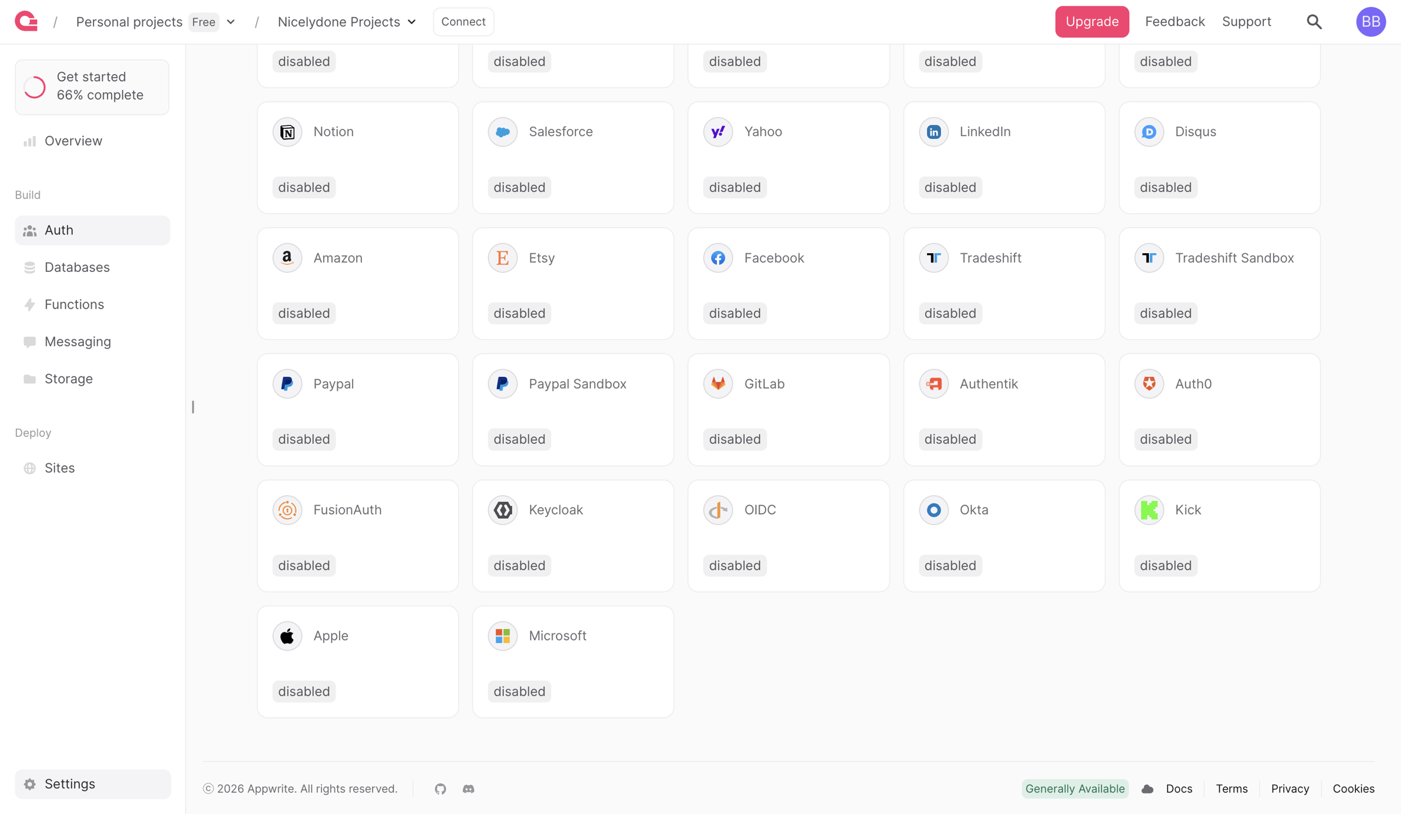The height and width of the screenshot is (814, 1401).
Task: Open the Paypal Sandbox provider card
Action: pyautogui.click(x=573, y=410)
